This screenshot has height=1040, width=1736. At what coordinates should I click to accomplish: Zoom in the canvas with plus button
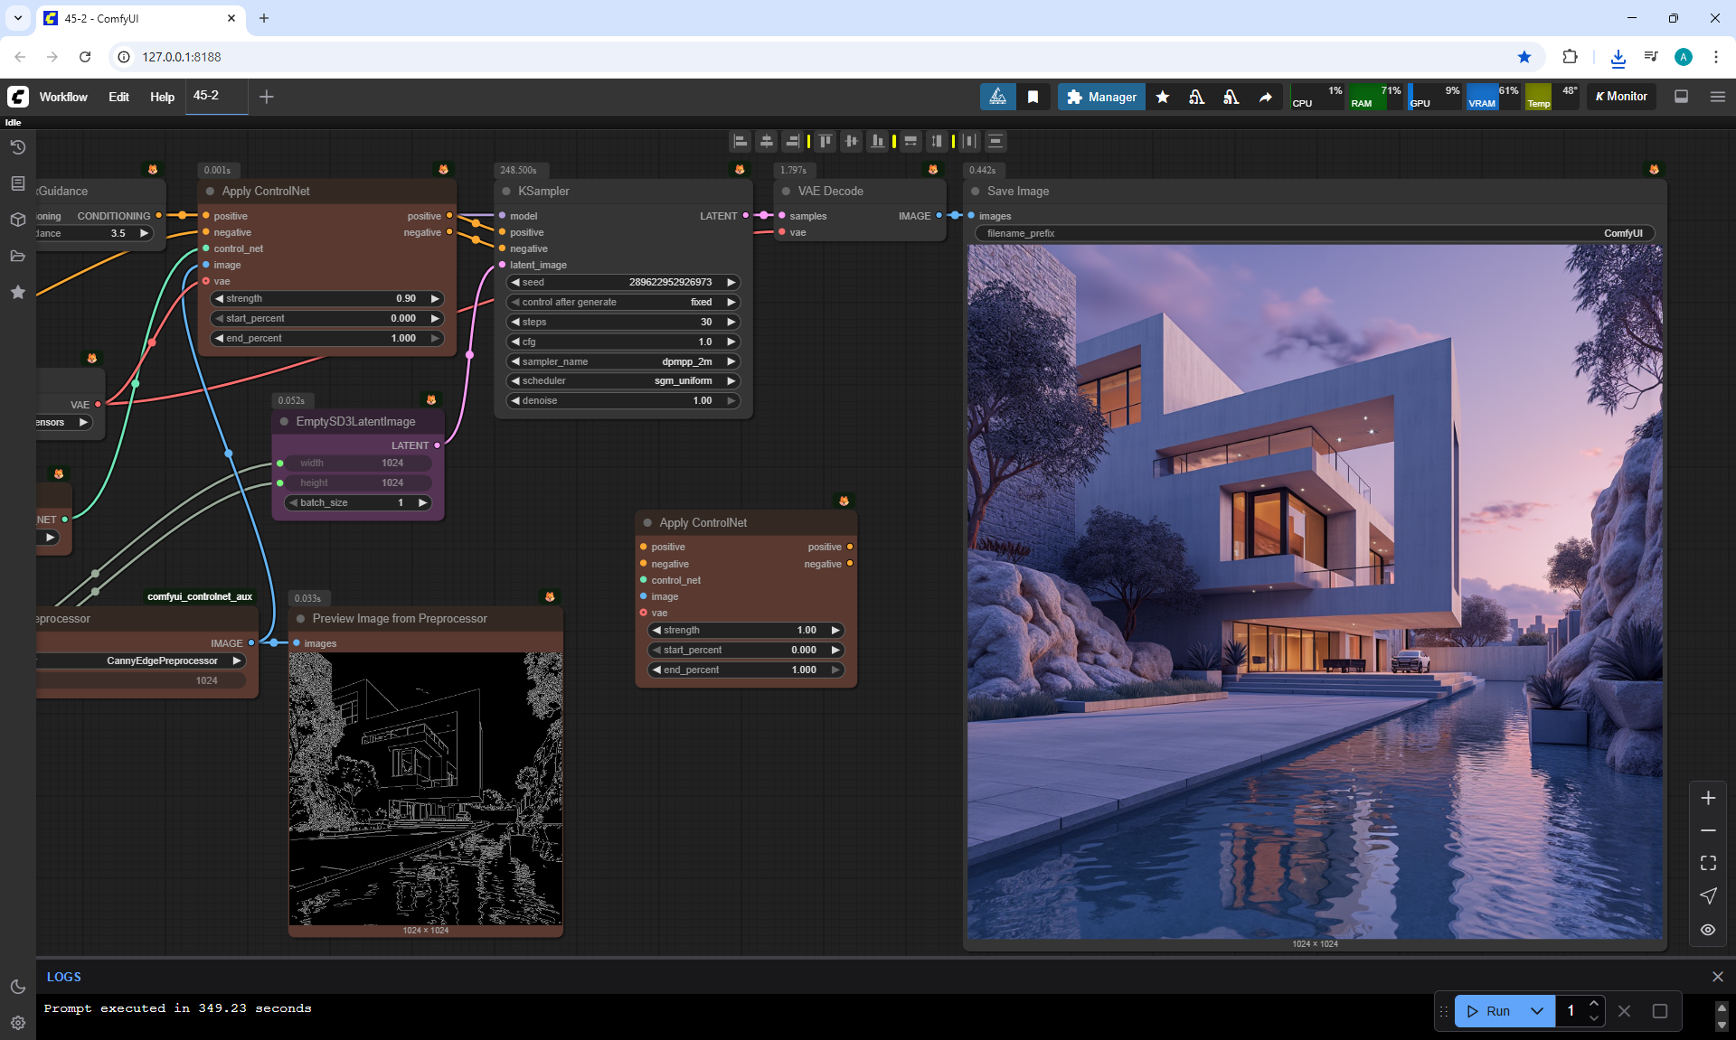tap(1708, 798)
